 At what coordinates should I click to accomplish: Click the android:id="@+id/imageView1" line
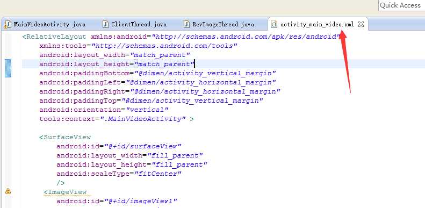pyautogui.click(x=117, y=201)
